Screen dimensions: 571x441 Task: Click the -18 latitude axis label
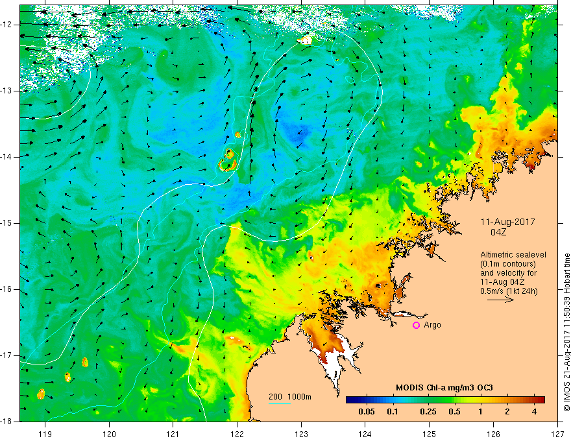7,422
